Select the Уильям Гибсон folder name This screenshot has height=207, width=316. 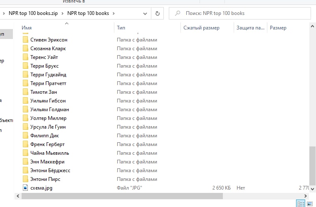point(48,101)
